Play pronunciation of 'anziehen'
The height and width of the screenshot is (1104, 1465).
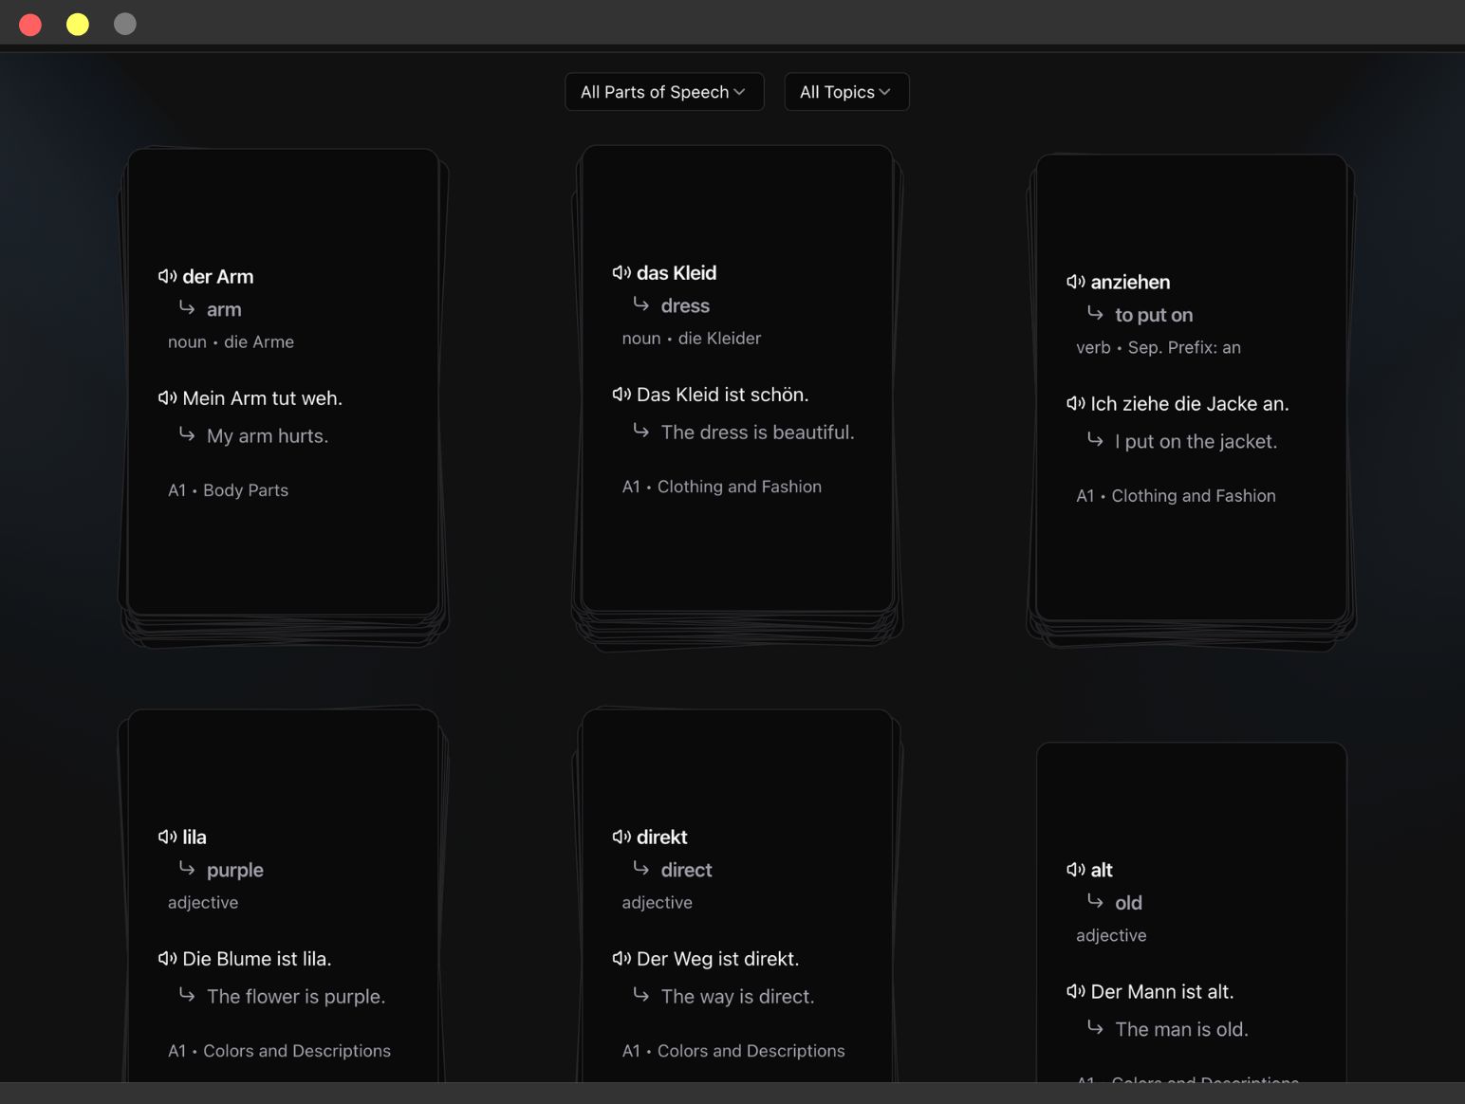[1075, 282]
